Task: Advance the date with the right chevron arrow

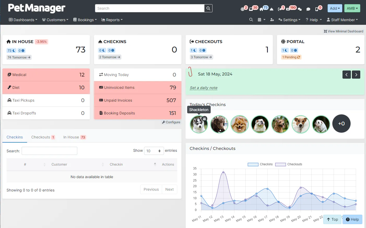Action: pyautogui.click(x=356, y=74)
